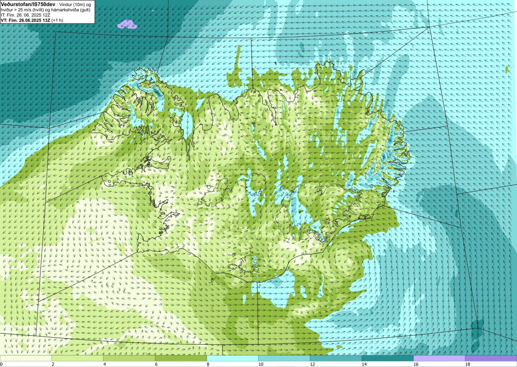
Task: Click the violet legend swatch above 18
Action: 491,358
